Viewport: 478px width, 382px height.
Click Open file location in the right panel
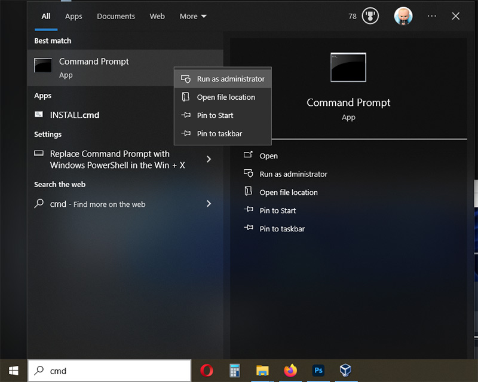[x=288, y=192]
